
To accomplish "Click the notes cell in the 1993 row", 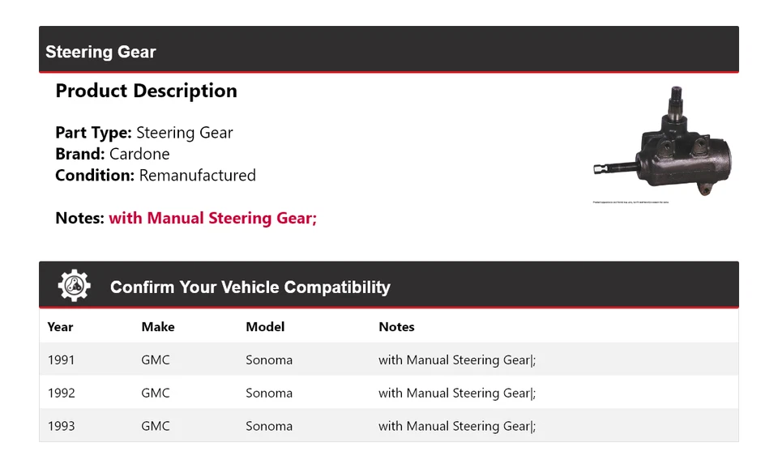I will click(x=457, y=426).
